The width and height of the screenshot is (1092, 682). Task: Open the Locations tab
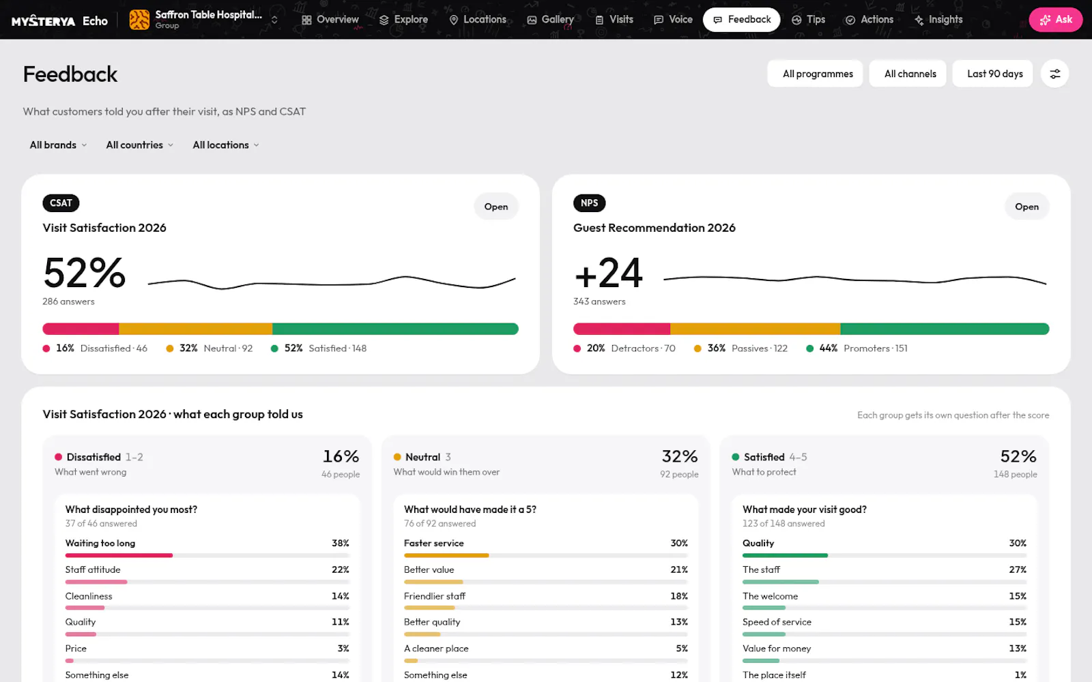click(477, 20)
